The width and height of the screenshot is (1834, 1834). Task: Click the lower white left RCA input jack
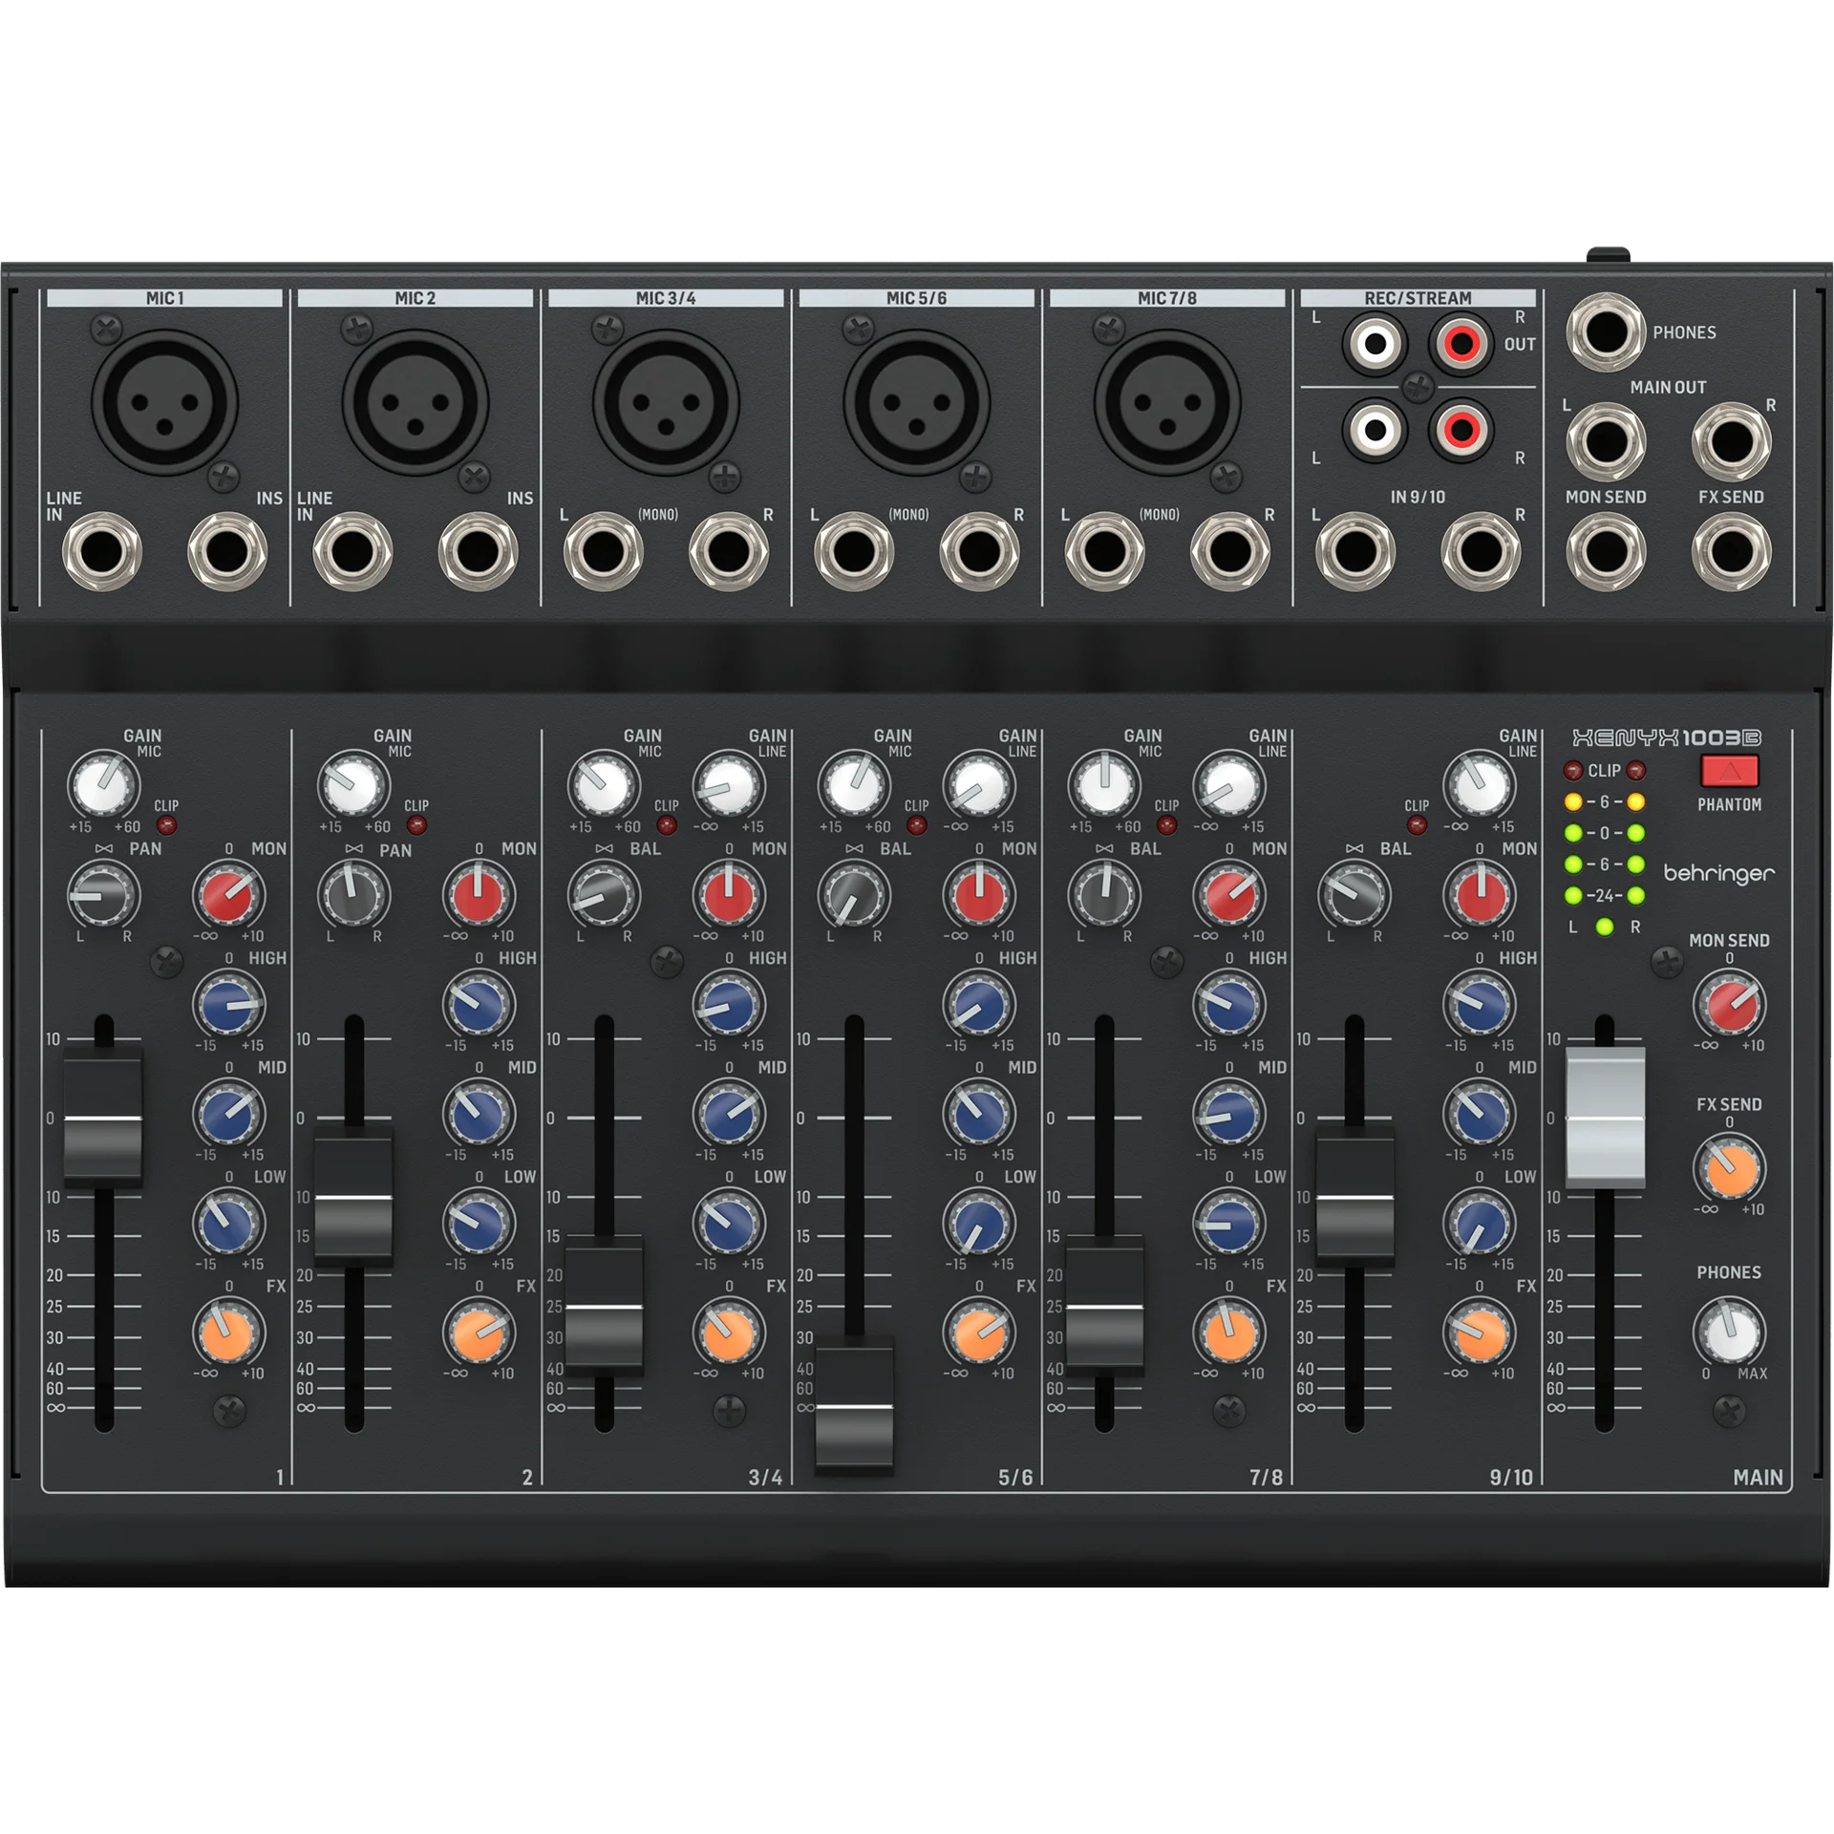coord(1375,429)
